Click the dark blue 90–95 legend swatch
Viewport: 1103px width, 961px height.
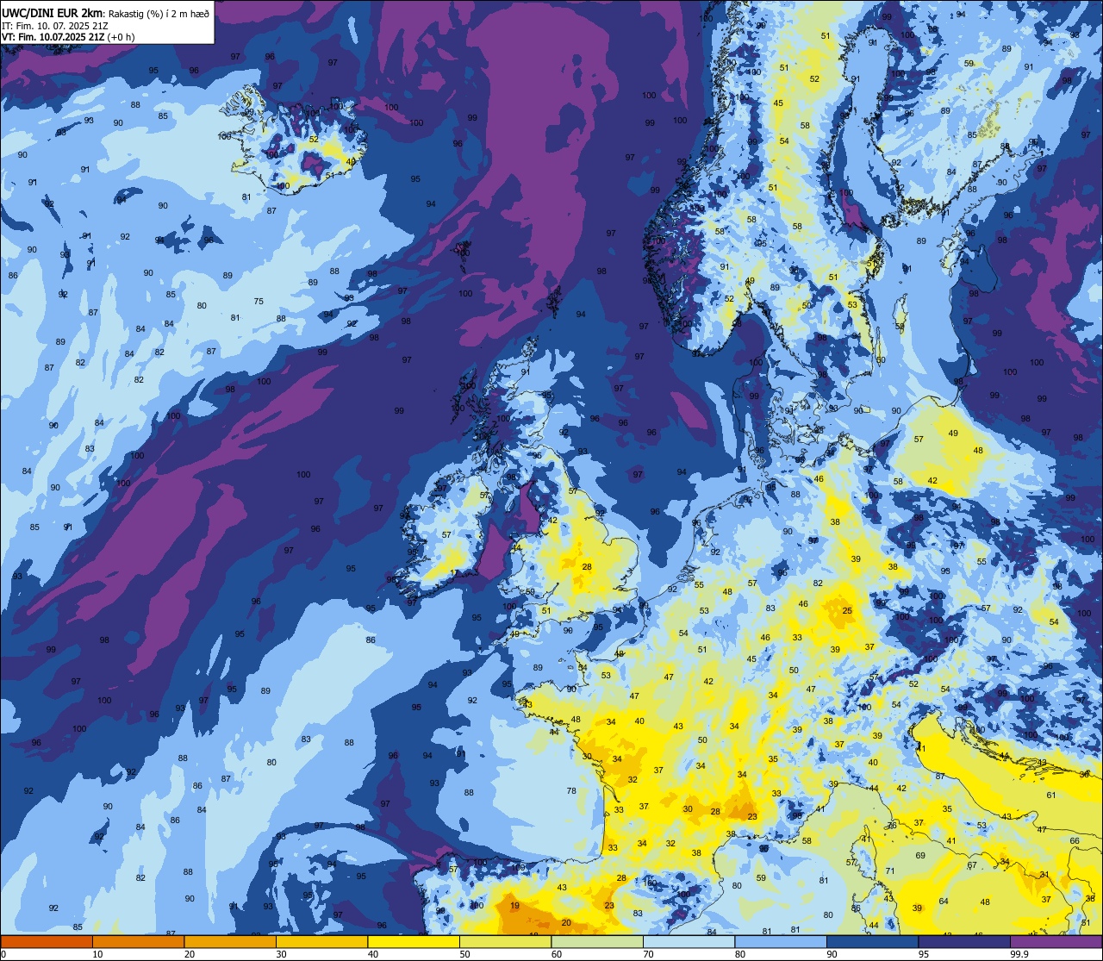(x=872, y=941)
